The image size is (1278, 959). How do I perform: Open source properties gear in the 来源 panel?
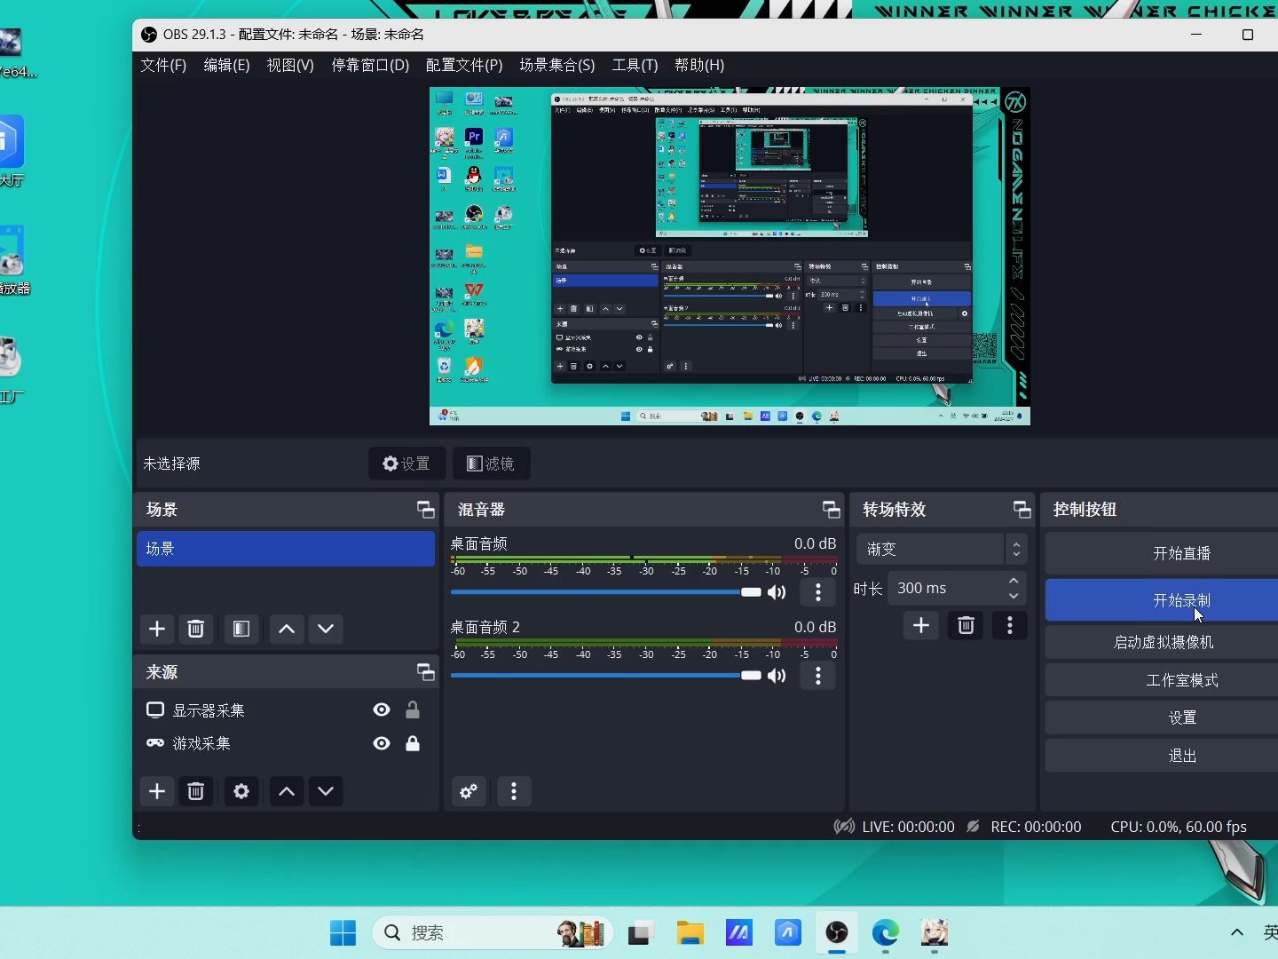coord(241,791)
